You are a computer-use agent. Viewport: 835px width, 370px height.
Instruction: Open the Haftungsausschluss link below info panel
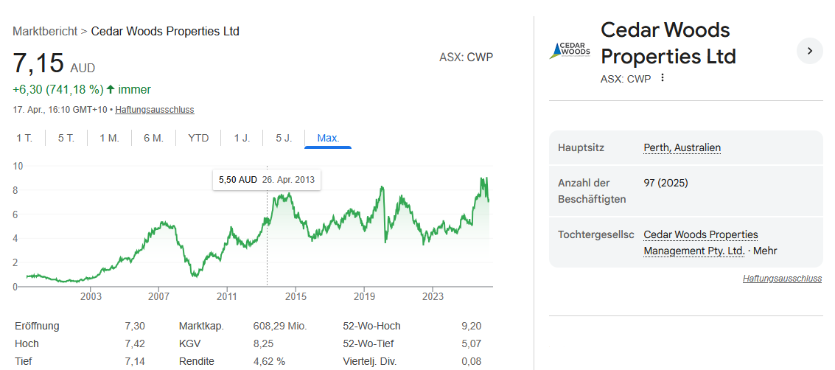pos(781,279)
